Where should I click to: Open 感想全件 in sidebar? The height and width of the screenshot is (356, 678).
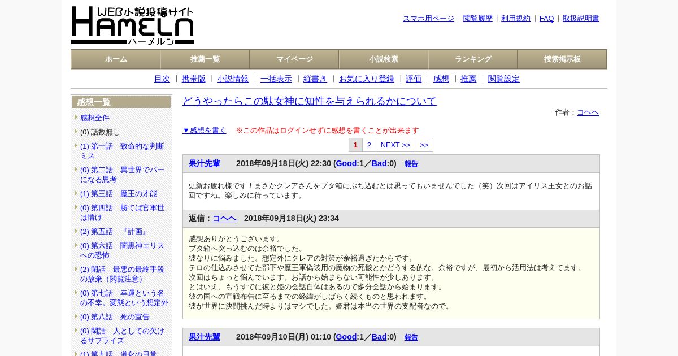[x=95, y=118]
